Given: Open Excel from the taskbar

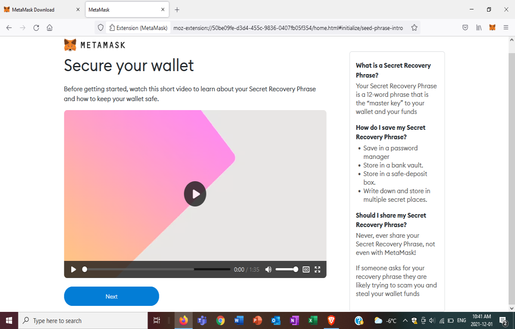Looking at the screenshot, I should (x=313, y=320).
